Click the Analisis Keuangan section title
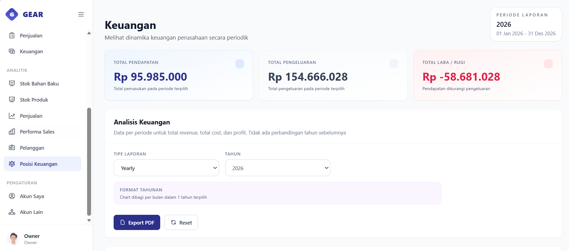Viewport: 569px width, 251px height. (142, 122)
